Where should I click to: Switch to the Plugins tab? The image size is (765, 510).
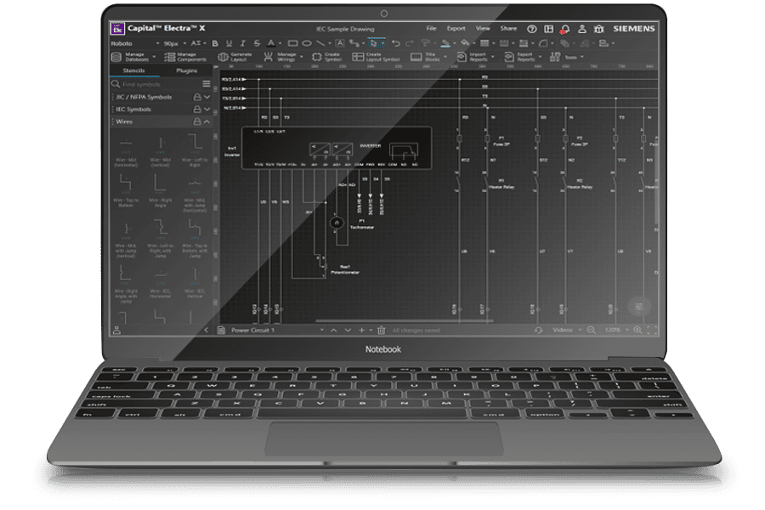click(186, 71)
